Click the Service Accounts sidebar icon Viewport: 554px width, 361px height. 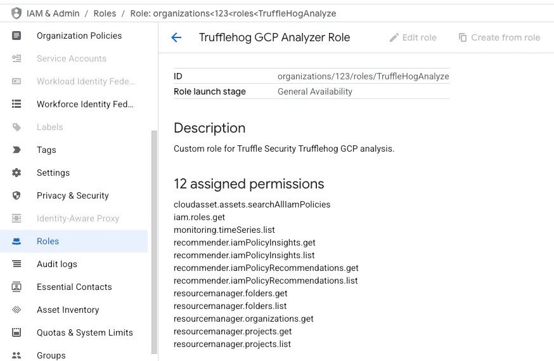click(16, 58)
